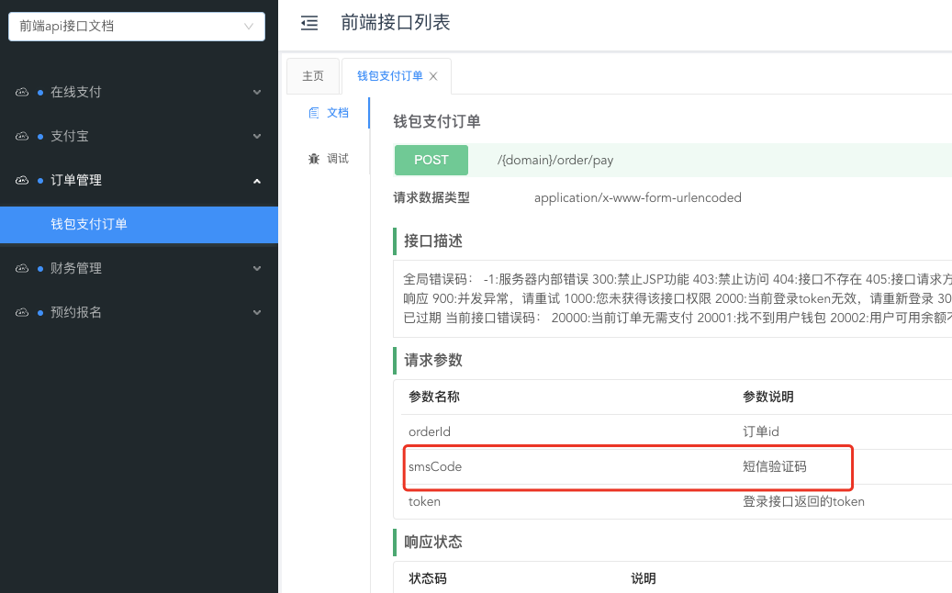952x593 pixels.
Task: Open the 文档 side tab
Action: (329, 113)
